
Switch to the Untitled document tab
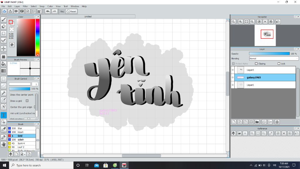(88, 16)
